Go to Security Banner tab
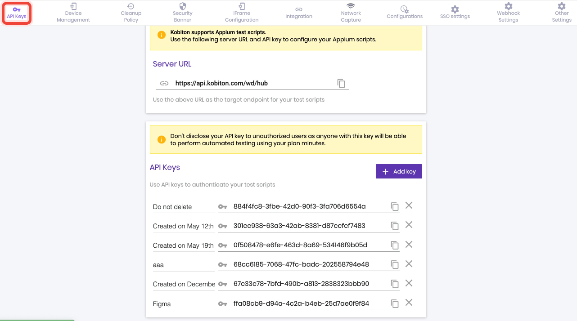Image resolution: width=577 pixels, height=321 pixels. 183,13
